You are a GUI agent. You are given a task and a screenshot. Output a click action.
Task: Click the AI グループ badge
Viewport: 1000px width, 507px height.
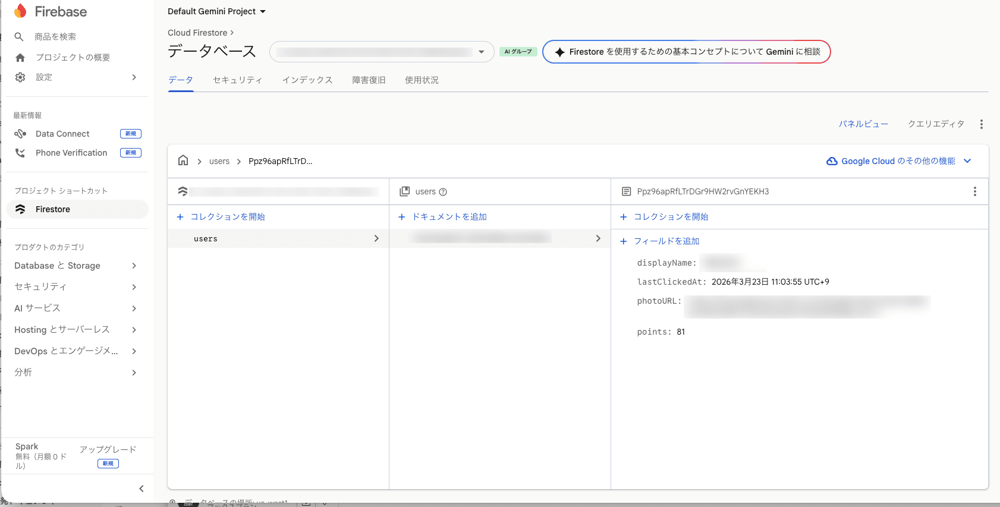click(518, 52)
